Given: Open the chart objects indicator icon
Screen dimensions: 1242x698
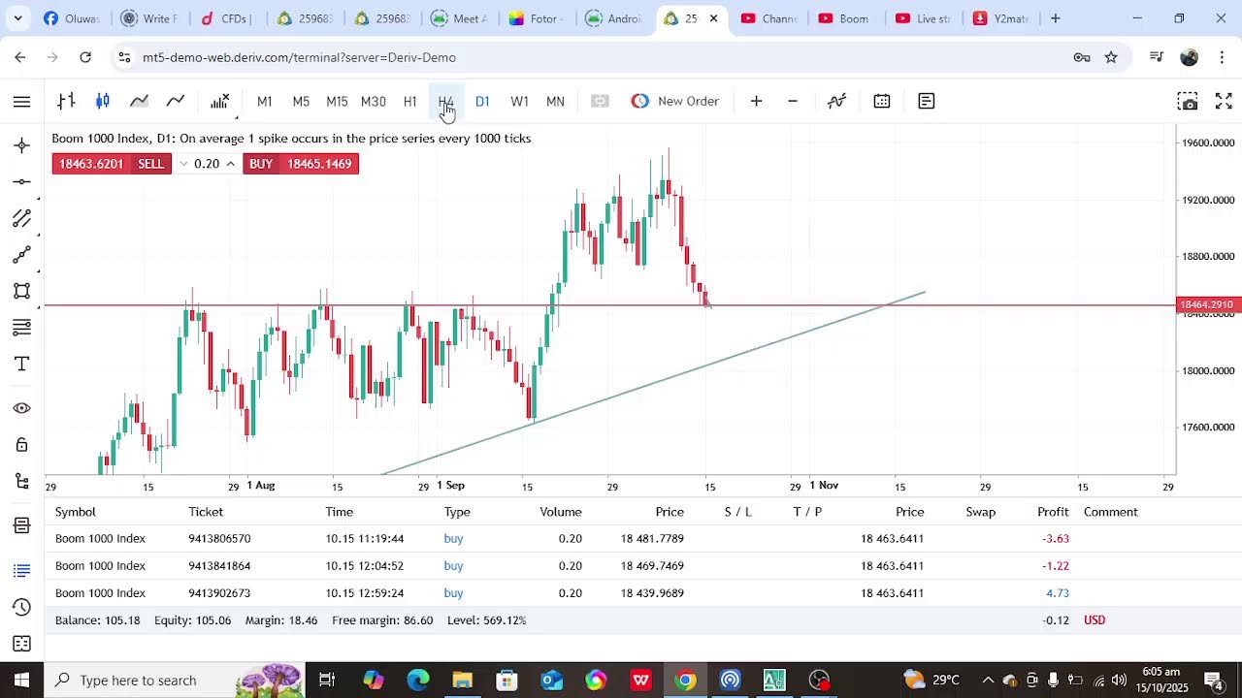Looking at the screenshot, I should (837, 101).
